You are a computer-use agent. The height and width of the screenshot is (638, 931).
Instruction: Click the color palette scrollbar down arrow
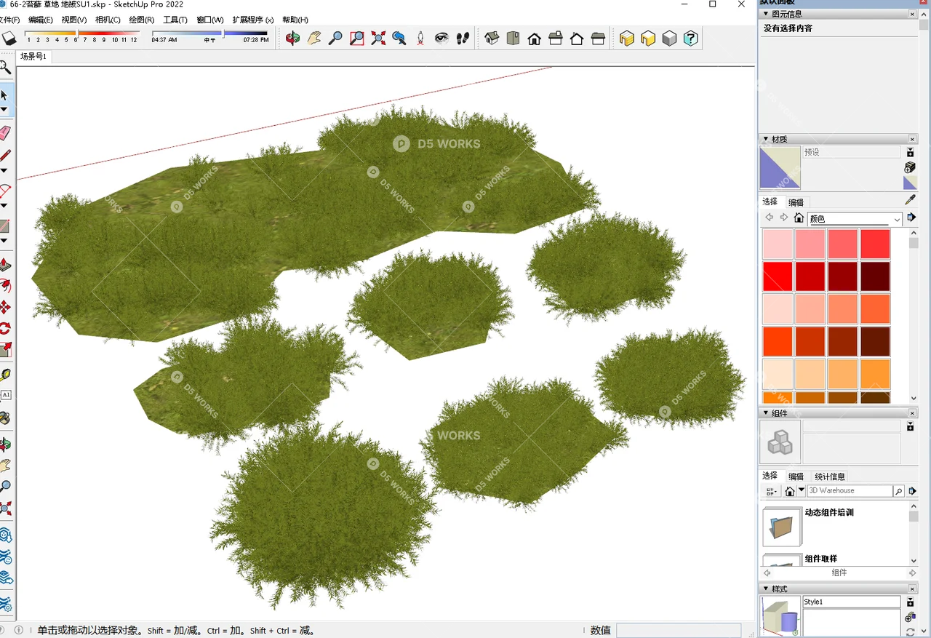click(912, 398)
